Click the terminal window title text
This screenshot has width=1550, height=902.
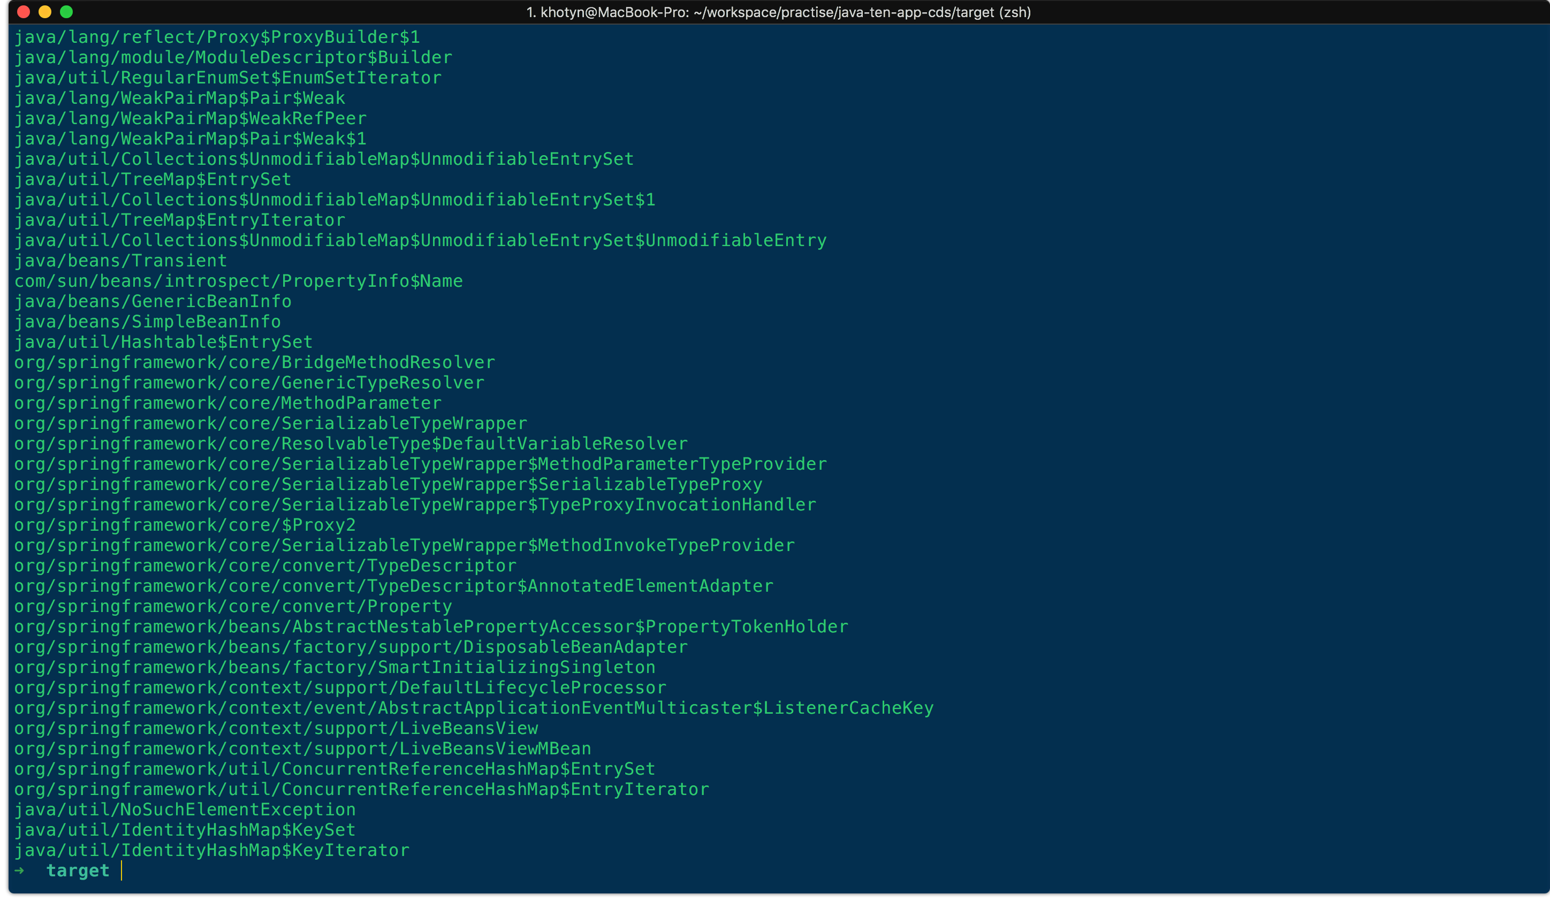click(778, 12)
